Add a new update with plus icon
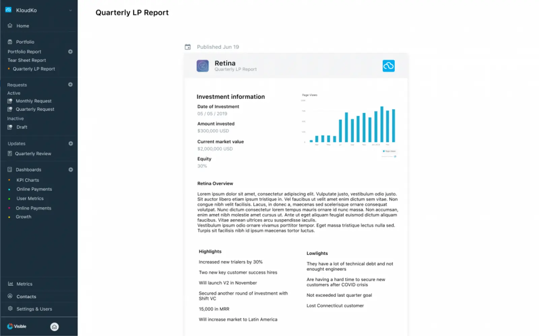This screenshot has width=539, height=336. 71,143
